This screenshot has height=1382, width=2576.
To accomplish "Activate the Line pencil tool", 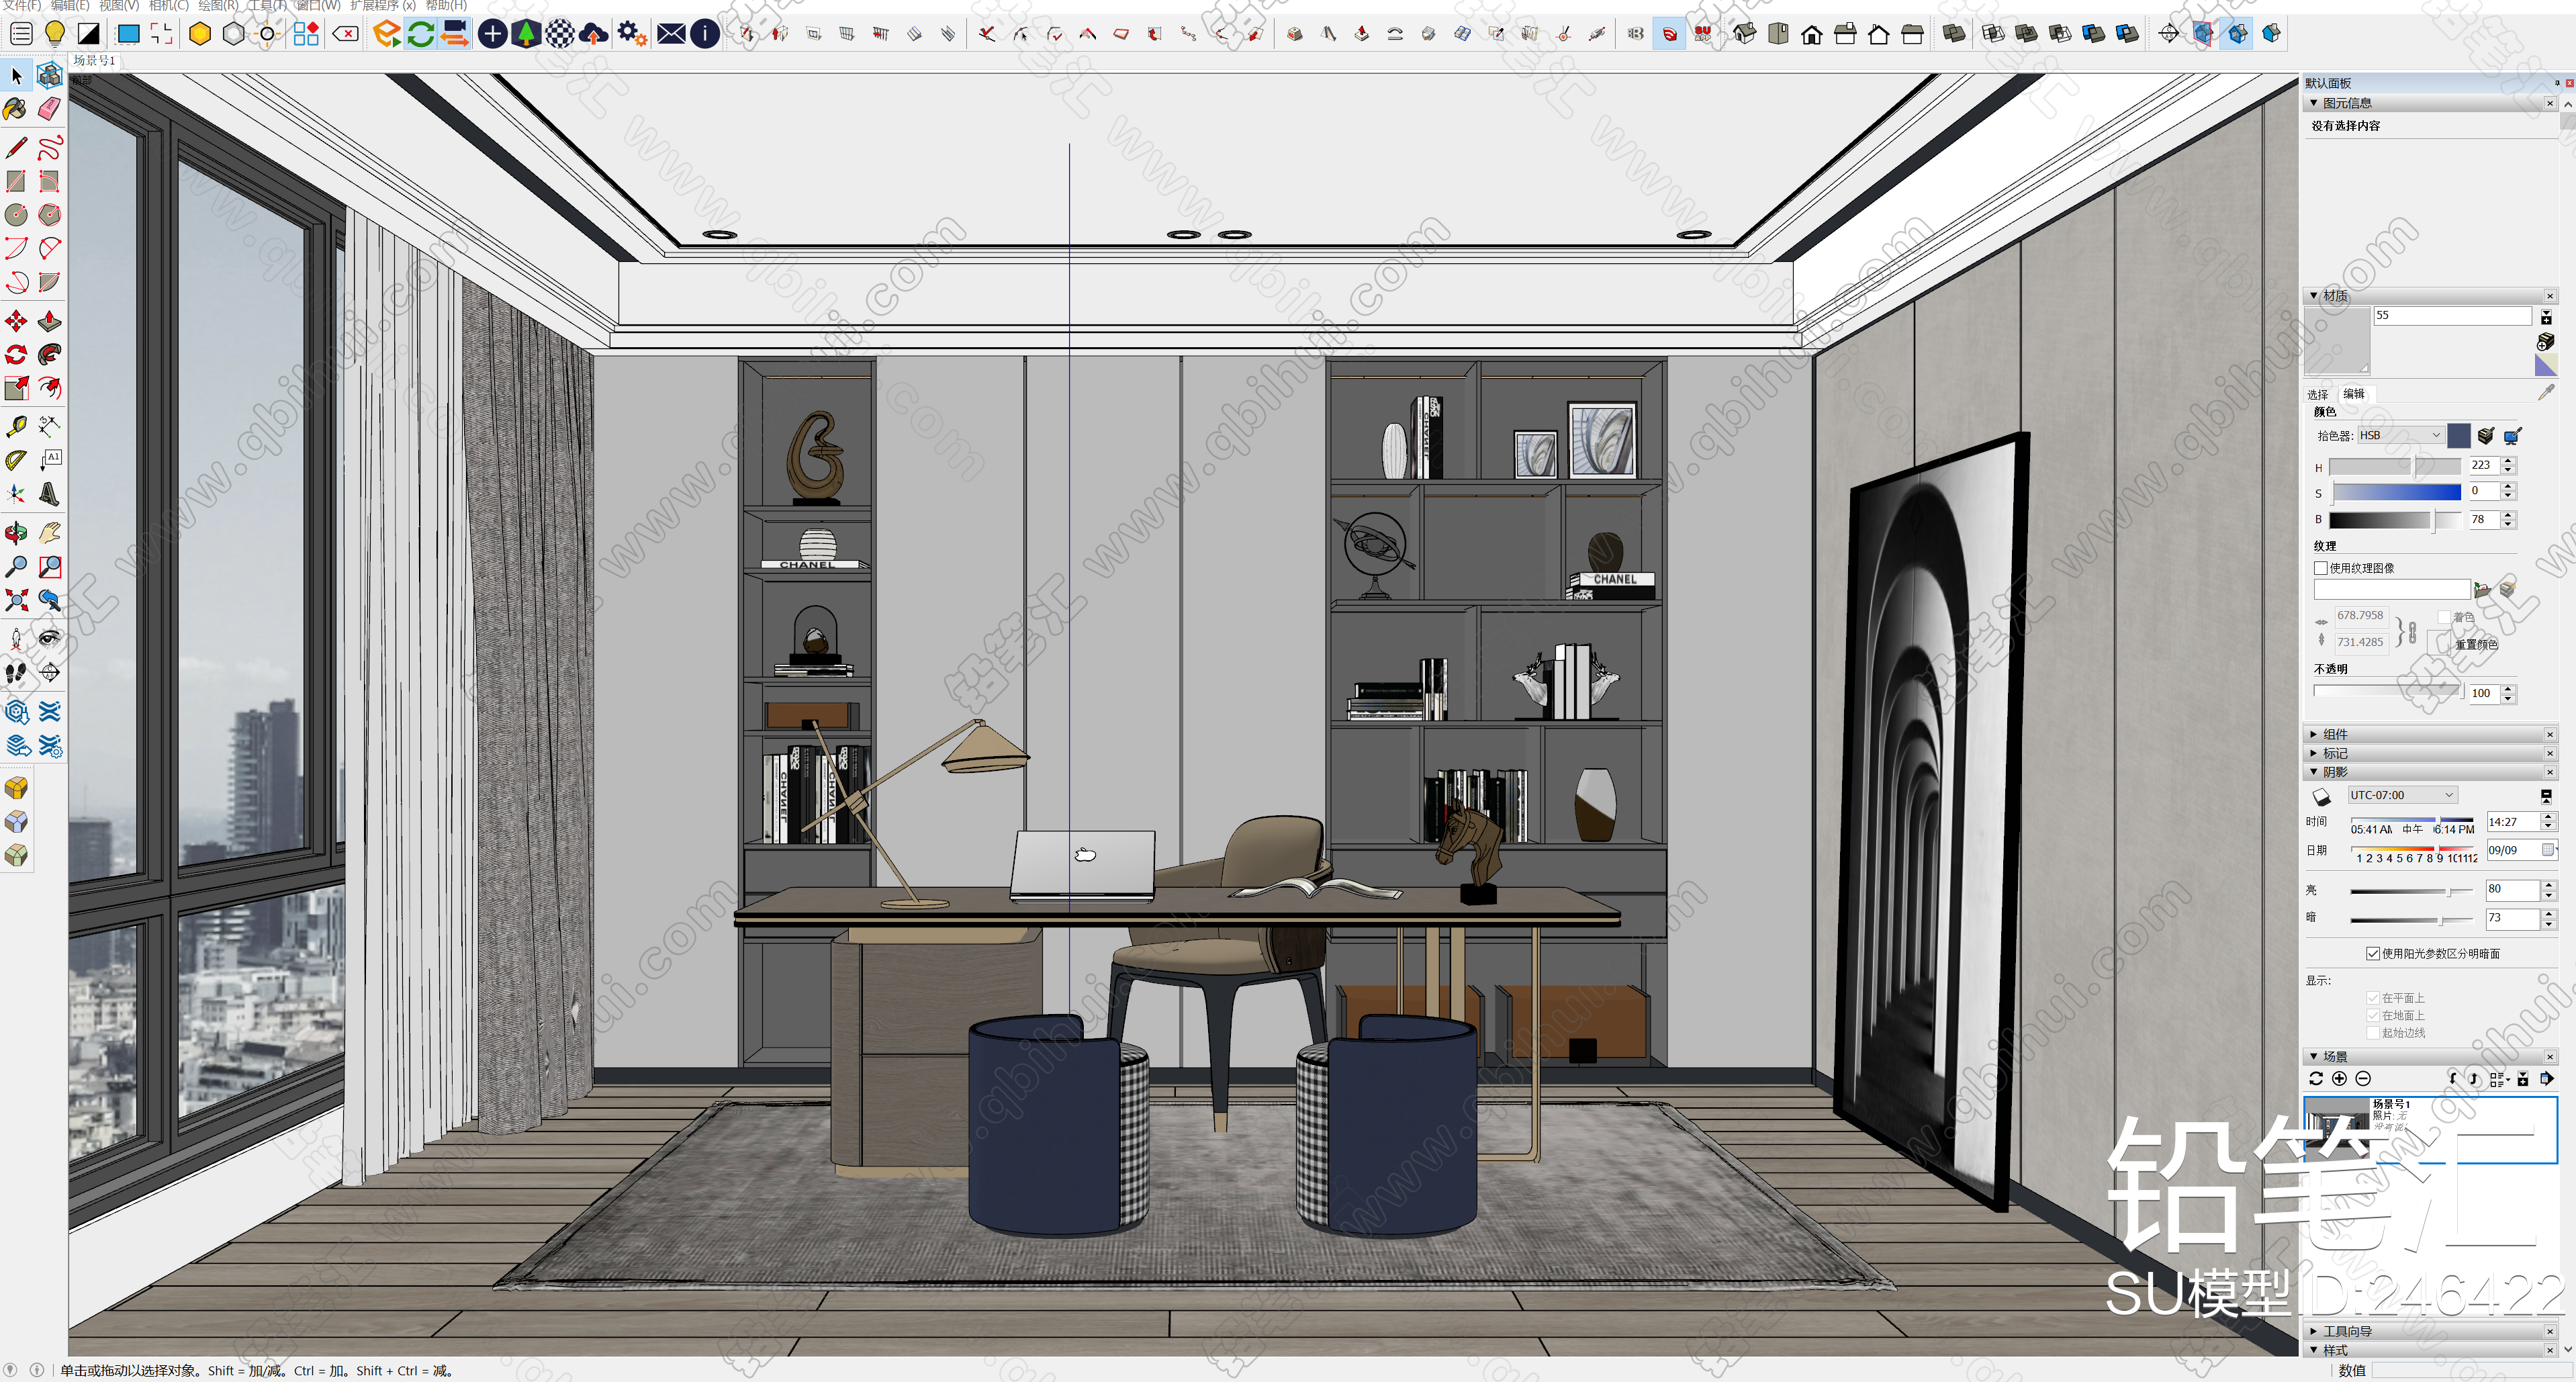I will pos(16,148).
